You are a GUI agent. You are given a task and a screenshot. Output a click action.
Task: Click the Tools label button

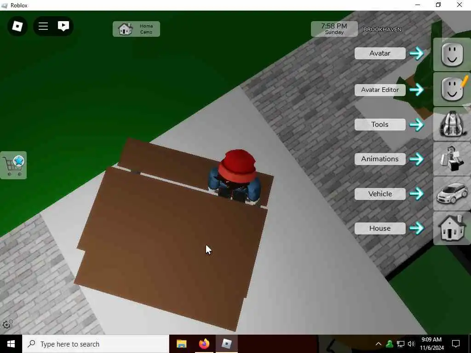[x=380, y=125]
